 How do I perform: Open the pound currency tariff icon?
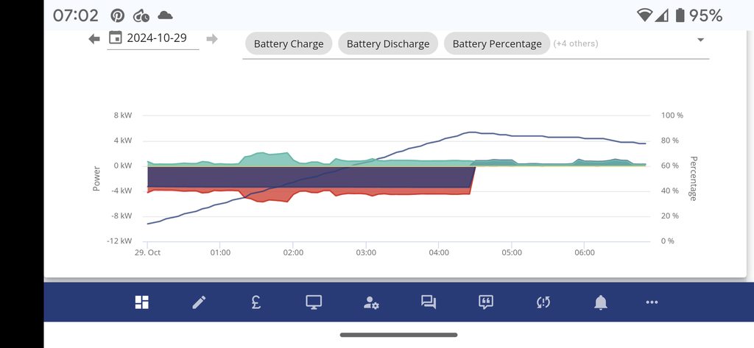pyautogui.click(x=256, y=302)
